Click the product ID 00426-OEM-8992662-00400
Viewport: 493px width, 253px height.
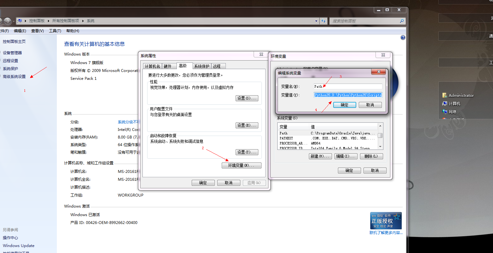[111, 223]
